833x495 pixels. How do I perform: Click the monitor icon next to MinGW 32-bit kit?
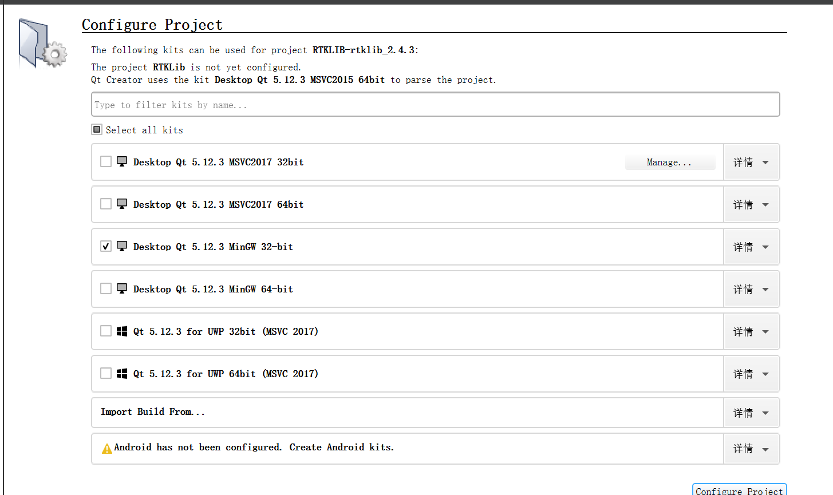pyautogui.click(x=121, y=246)
